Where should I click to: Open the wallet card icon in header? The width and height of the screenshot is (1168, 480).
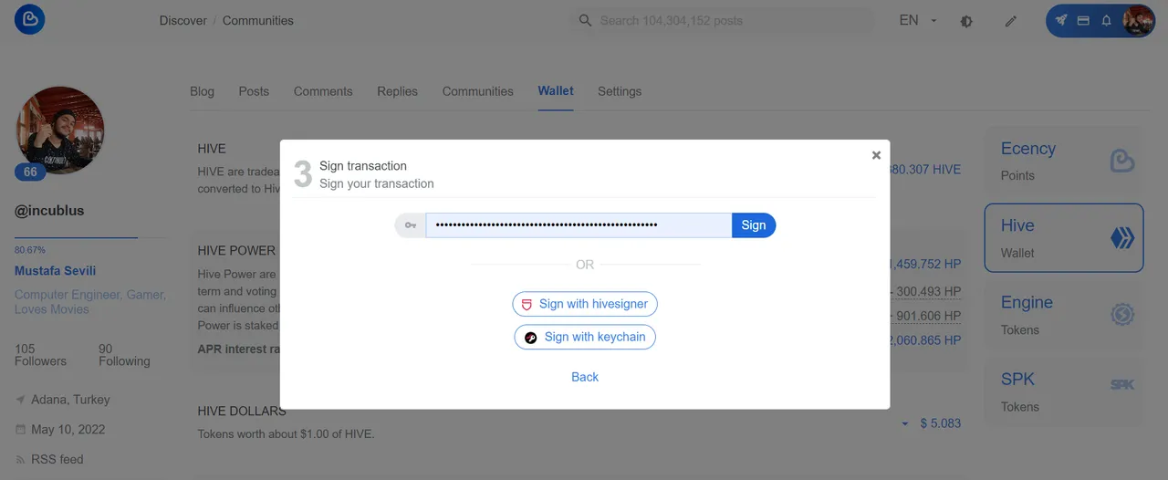pos(1083,20)
